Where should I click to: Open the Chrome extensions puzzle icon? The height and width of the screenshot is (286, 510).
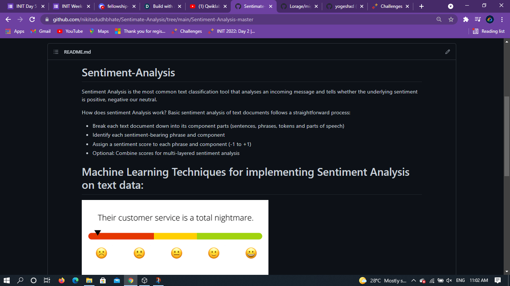pos(466,19)
